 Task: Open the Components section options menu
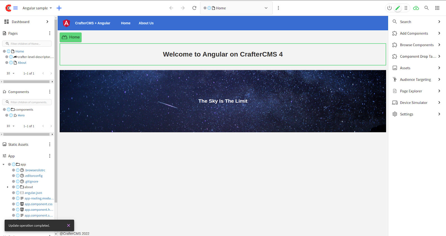coord(50,92)
